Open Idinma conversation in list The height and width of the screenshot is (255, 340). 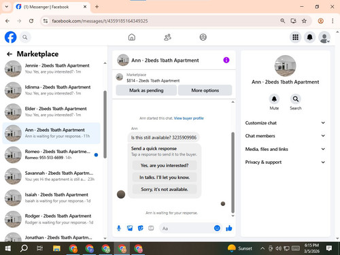coord(52,90)
